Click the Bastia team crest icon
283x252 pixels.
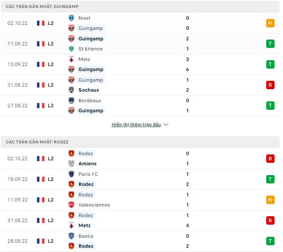coord(71,236)
